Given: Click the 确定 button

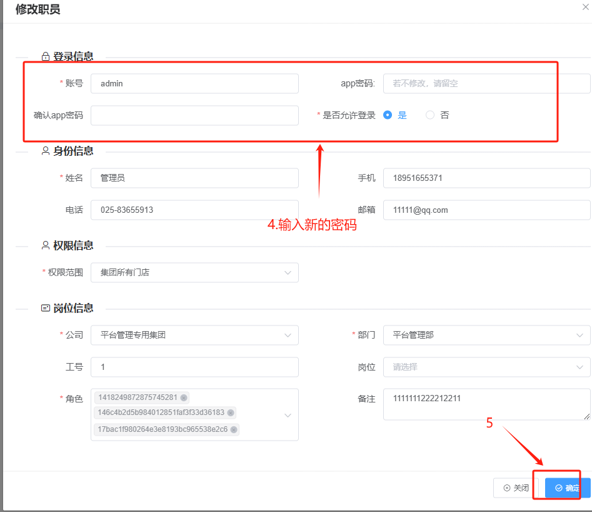Looking at the screenshot, I should 567,488.
